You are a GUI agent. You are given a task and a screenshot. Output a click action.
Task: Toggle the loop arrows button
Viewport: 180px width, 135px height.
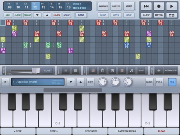[x=171, y=15]
